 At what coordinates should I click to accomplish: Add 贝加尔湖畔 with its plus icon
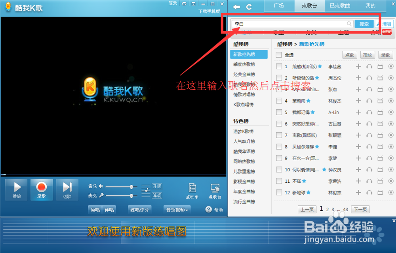358,146
